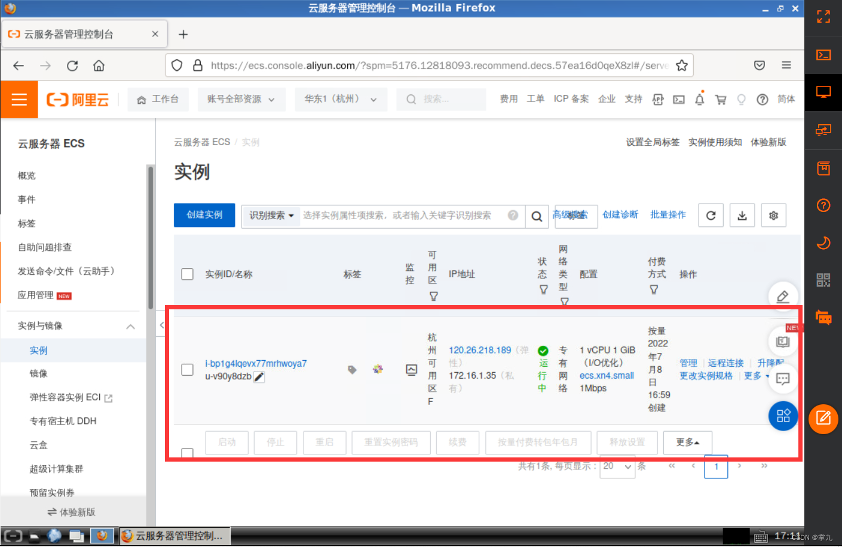Viewport: 842px width, 547px height.
Task: Open 自助问题排查 in sidebar
Action: (45, 247)
